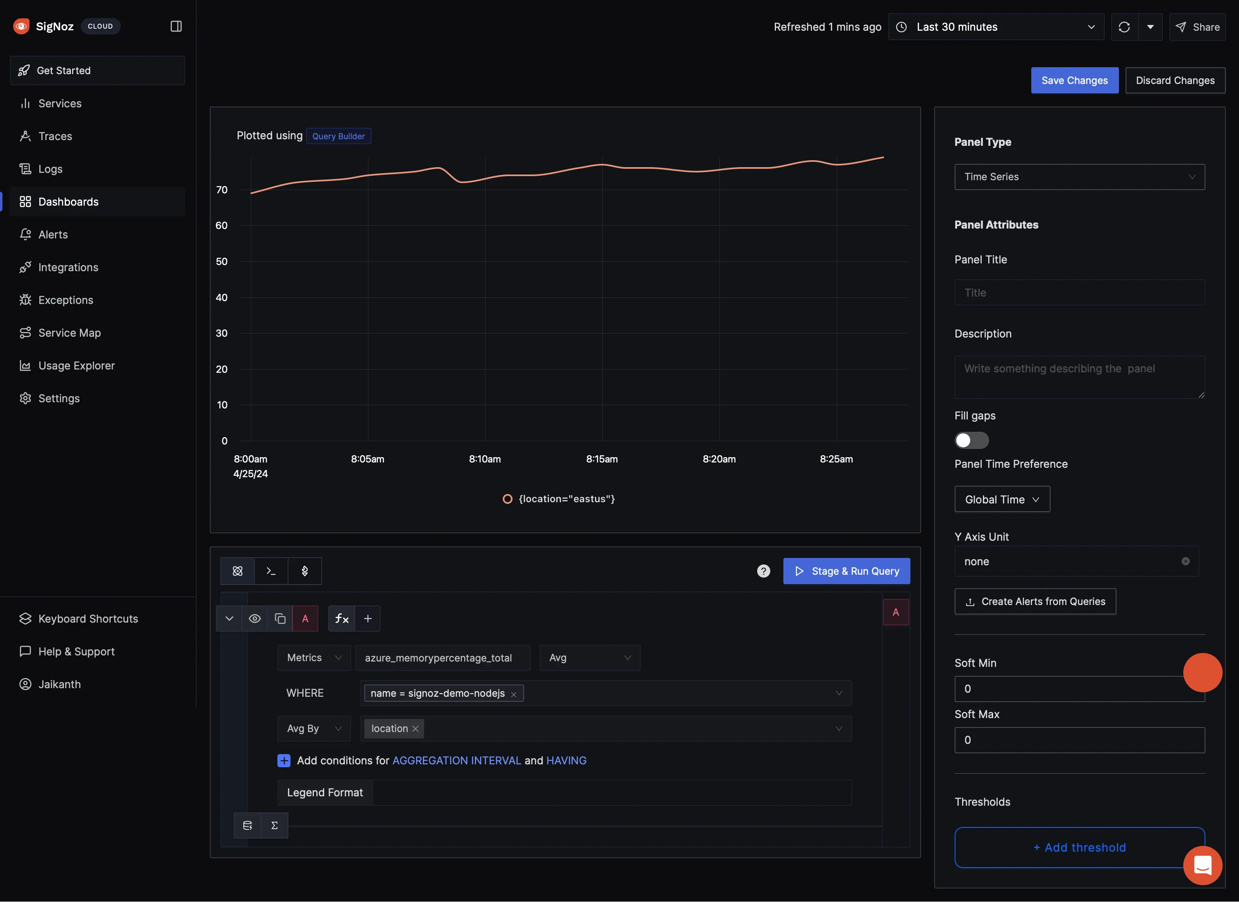1239x902 pixels.
Task: Open the Time Series panel type dropdown
Action: pyautogui.click(x=1080, y=177)
